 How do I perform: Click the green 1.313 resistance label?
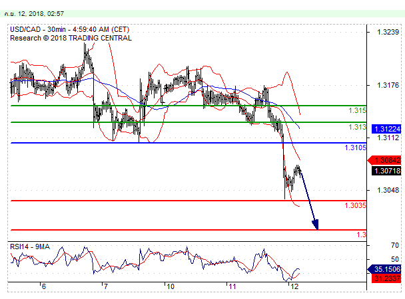point(357,127)
